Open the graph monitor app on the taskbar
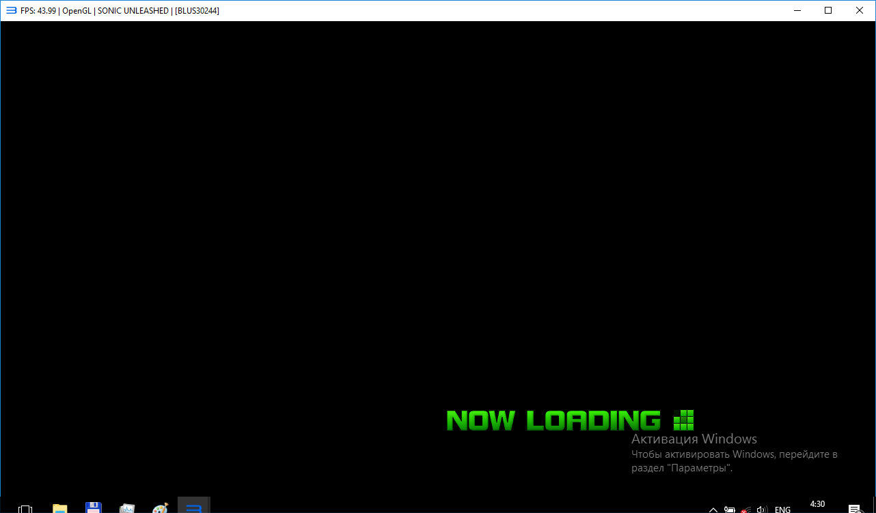Screen dimensions: 876x513 127,508
